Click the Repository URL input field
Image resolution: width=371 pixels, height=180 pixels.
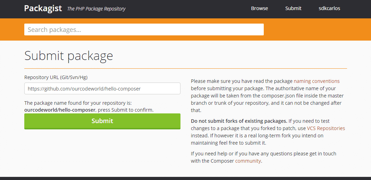(x=102, y=88)
